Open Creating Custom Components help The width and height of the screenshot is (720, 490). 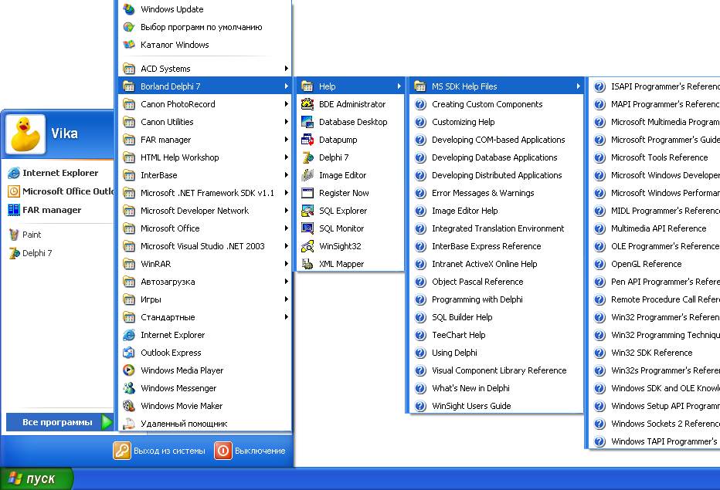coord(497,104)
